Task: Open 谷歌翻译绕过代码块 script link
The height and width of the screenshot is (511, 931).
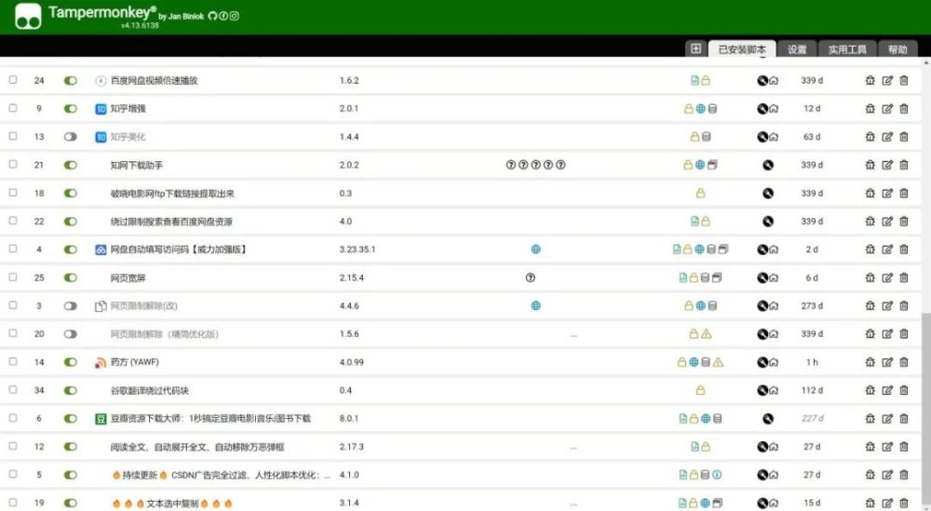Action: 150,391
